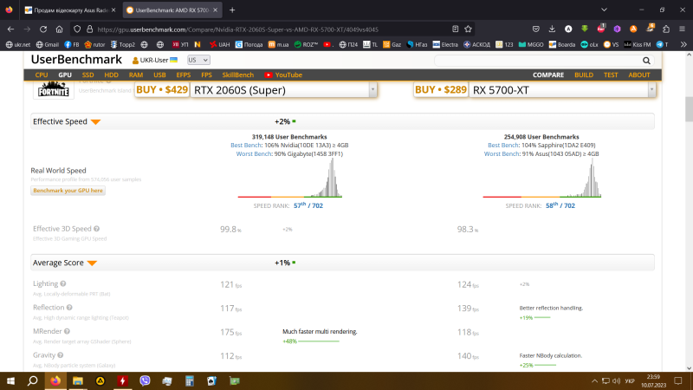Click the BUY $429 button for RTX 2060S
This screenshot has width=693, height=390.
click(162, 89)
